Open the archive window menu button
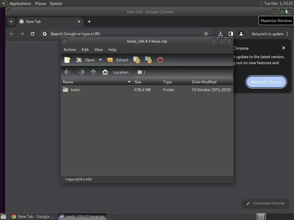This screenshot has width=294, height=220. pyautogui.click(x=65, y=41)
